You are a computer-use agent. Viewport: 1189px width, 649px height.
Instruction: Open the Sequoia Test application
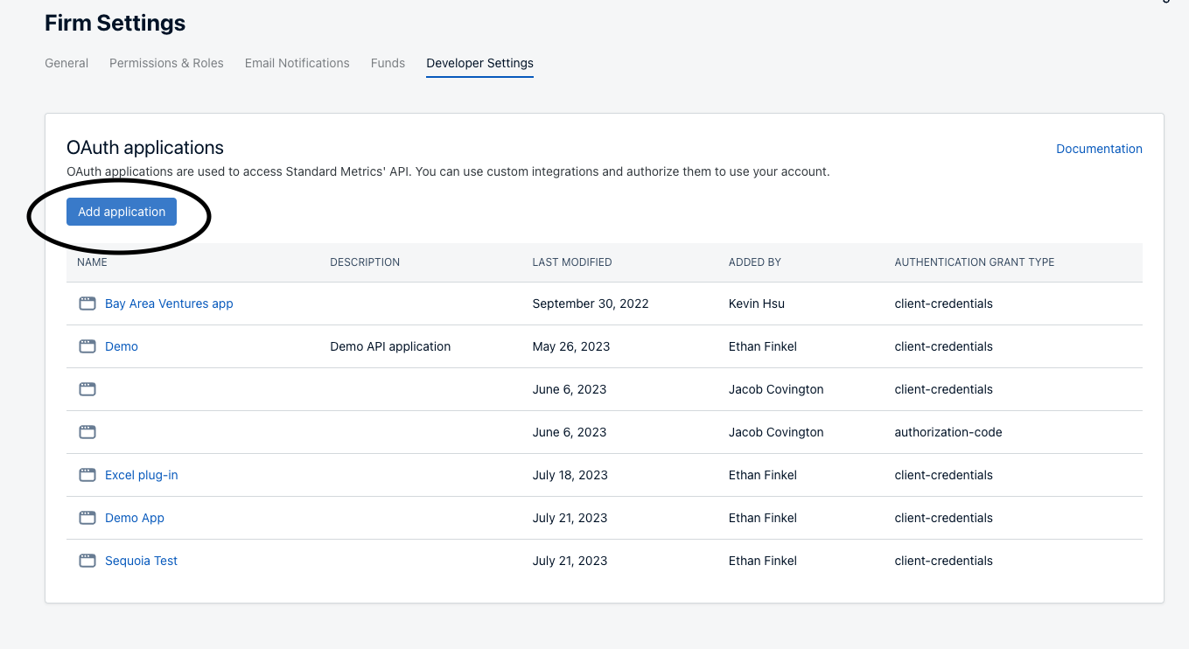[141, 561]
